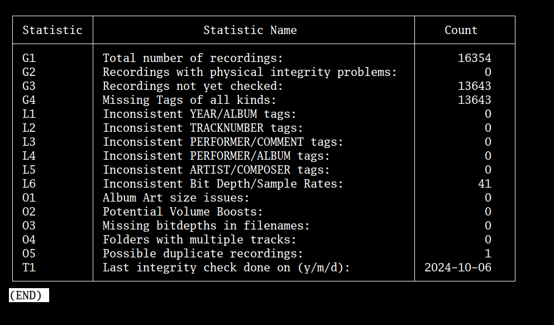The image size is (554, 325).
Task: Click the "Recordings not yet checked" label
Action: (193, 86)
